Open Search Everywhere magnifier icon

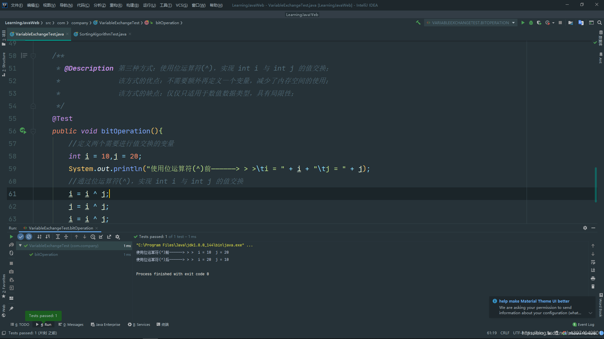(600, 23)
